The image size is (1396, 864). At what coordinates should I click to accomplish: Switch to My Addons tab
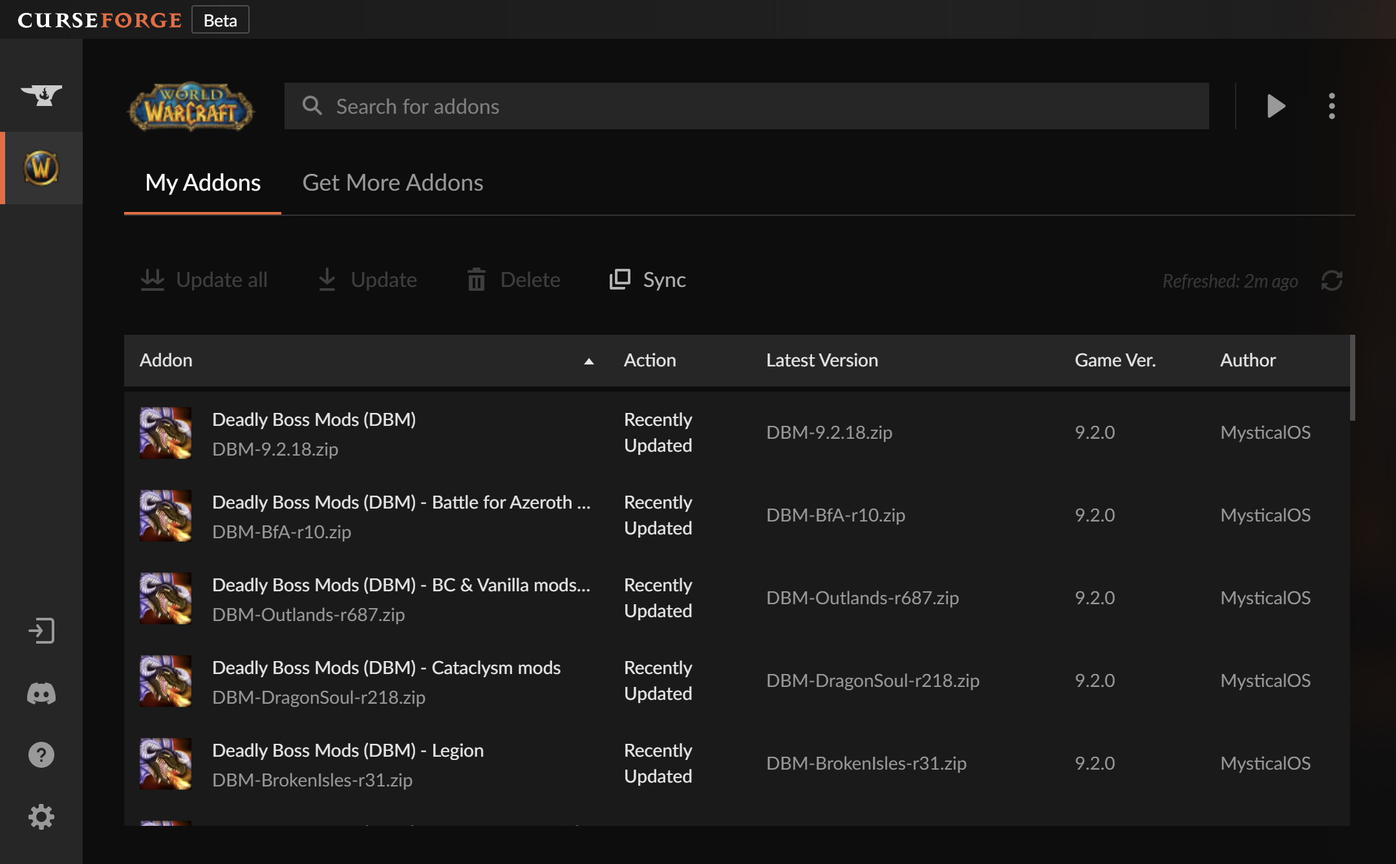[x=202, y=183]
